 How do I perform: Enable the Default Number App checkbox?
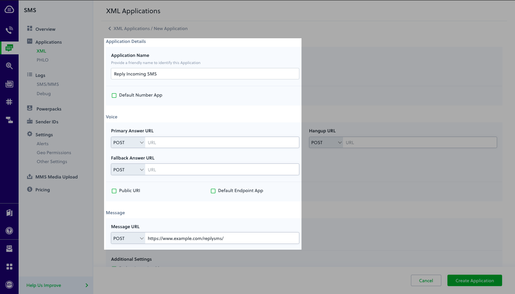tap(114, 95)
